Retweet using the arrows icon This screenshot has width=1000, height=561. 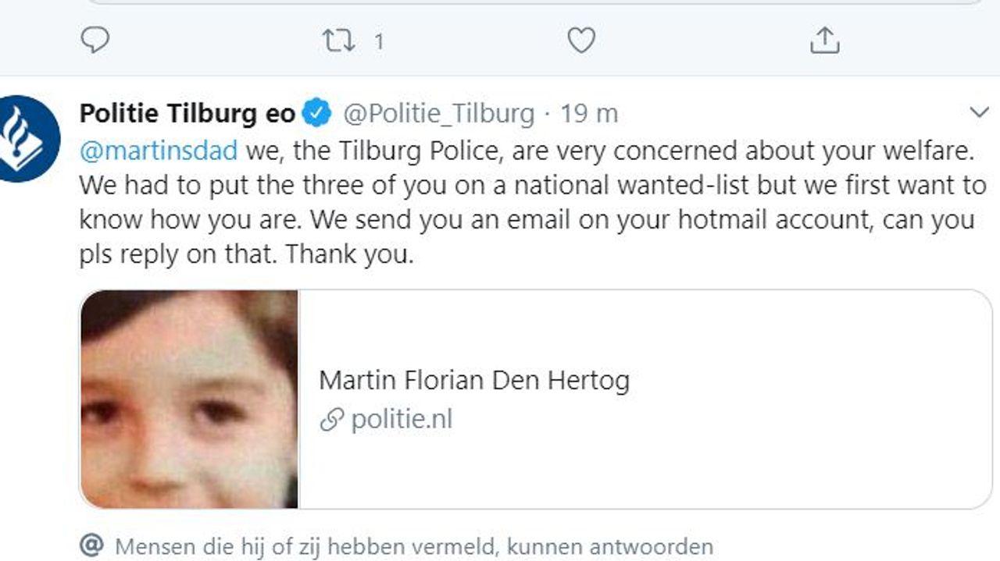coord(339,40)
